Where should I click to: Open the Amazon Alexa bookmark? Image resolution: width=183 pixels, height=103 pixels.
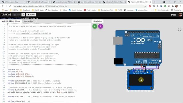[142, 10]
